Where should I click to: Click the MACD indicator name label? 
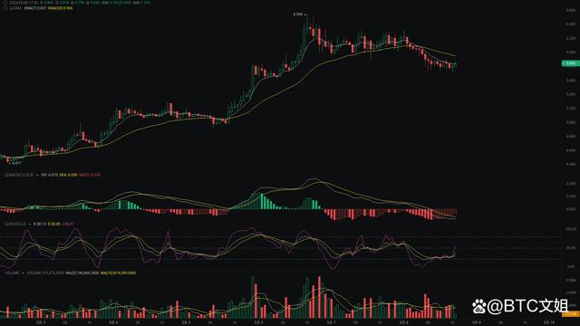[19, 175]
